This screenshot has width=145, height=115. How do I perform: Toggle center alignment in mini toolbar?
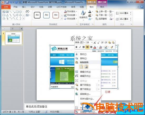(x=87, y=47)
